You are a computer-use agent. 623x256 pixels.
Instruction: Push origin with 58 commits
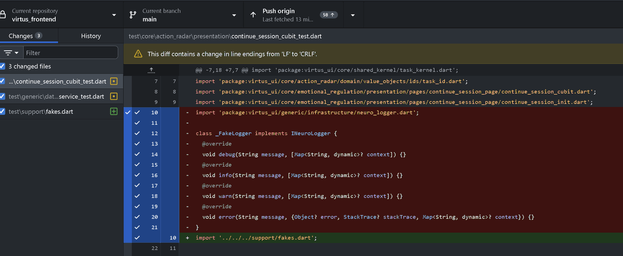pos(293,15)
